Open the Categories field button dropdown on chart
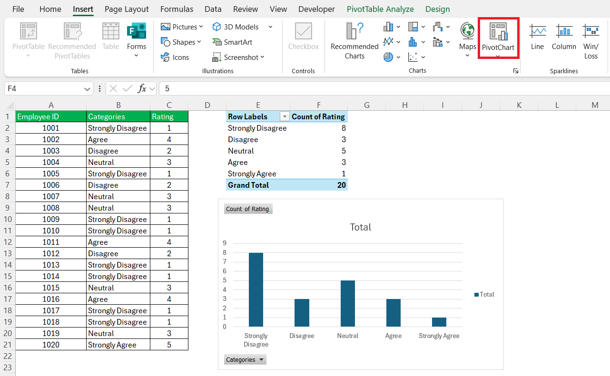The image size is (610, 376). [x=245, y=359]
